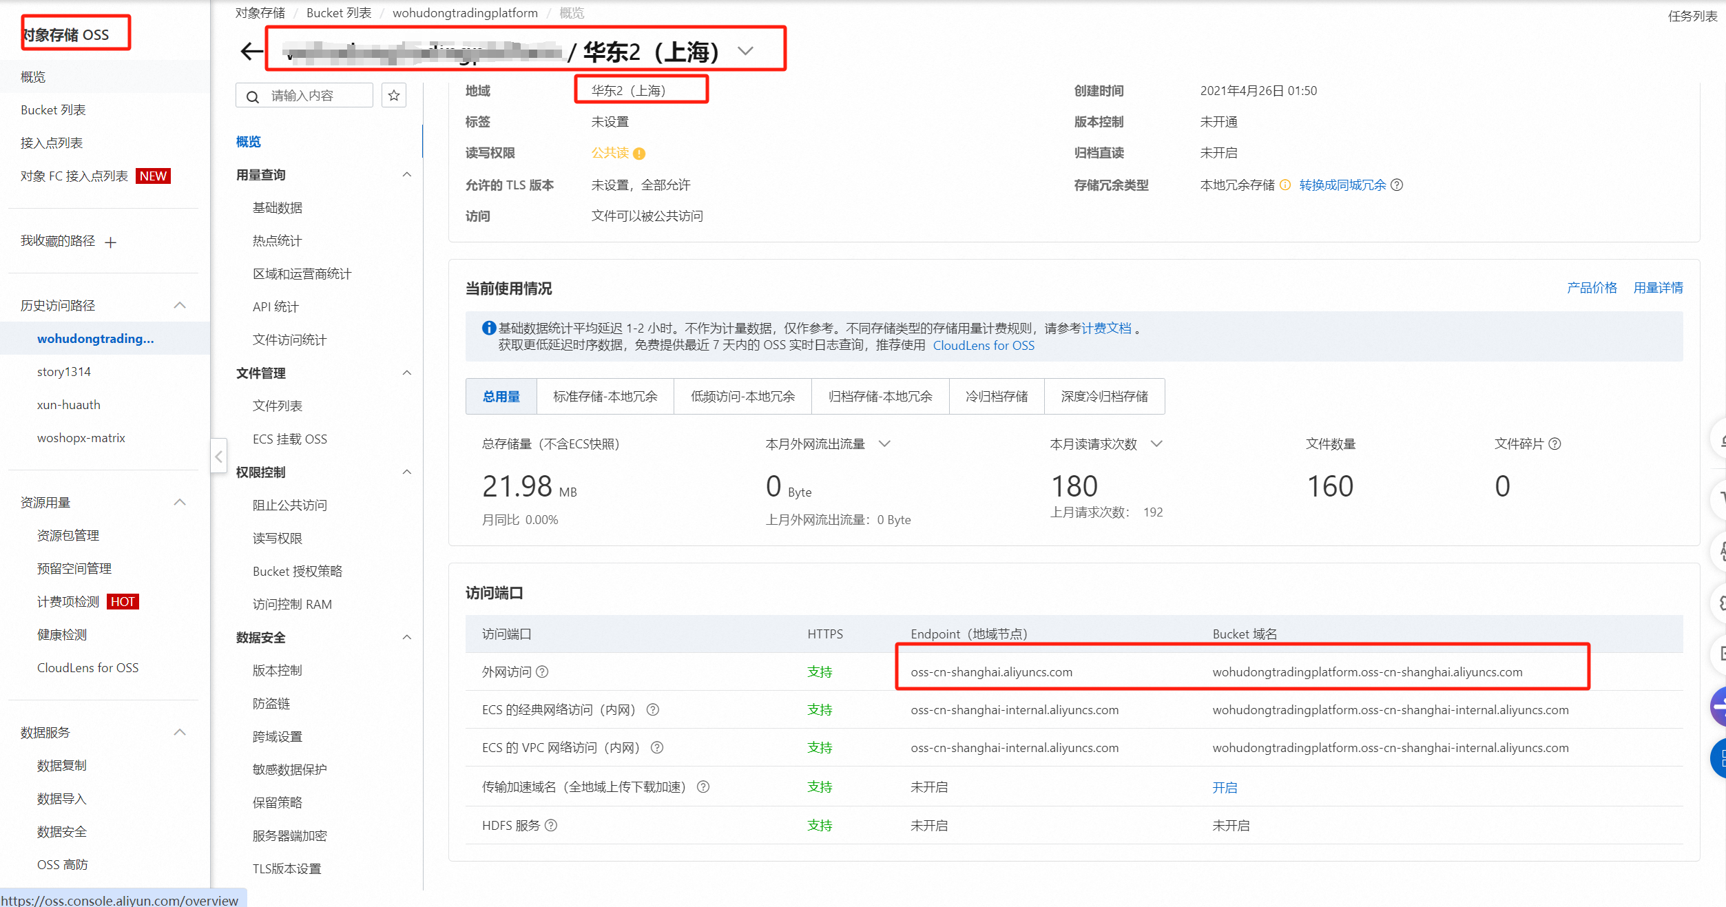The image size is (1726, 907).
Task: Open Bucket 授权策略 menu item
Action: [x=298, y=572]
